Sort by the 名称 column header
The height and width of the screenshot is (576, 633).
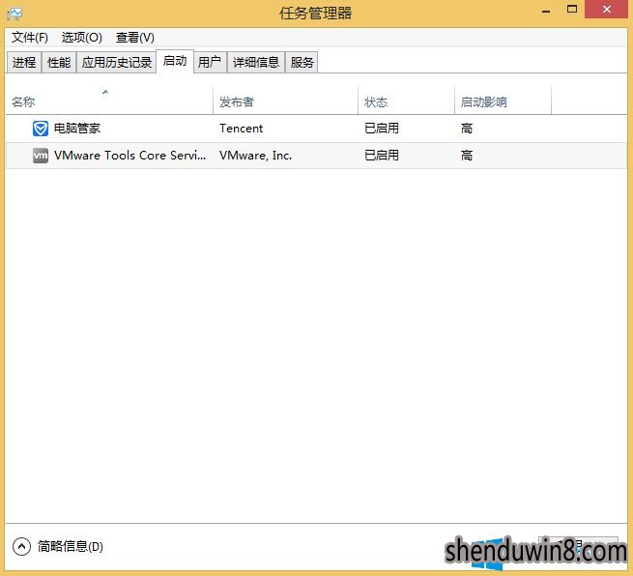pyautogui.click(x=109, y=101)
